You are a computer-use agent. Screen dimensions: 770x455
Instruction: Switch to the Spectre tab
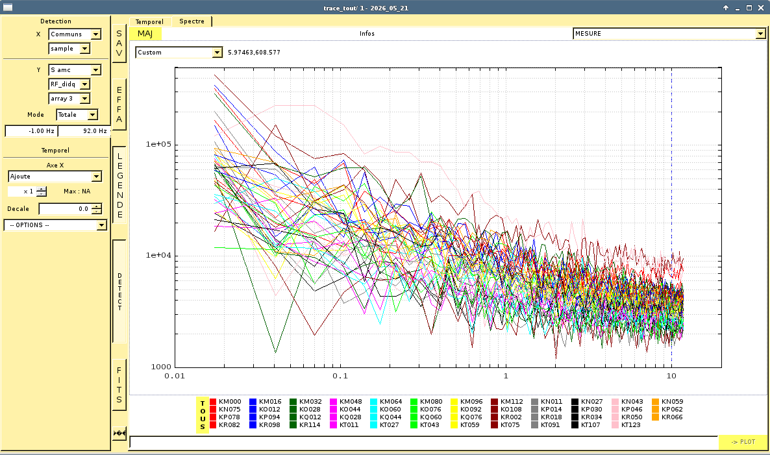pyautogui.click(x=192, y=21)
